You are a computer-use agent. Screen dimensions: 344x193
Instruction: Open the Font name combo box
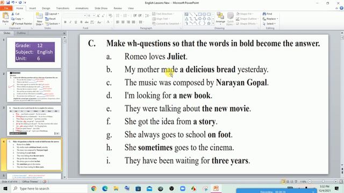click(x=75, y=16)
